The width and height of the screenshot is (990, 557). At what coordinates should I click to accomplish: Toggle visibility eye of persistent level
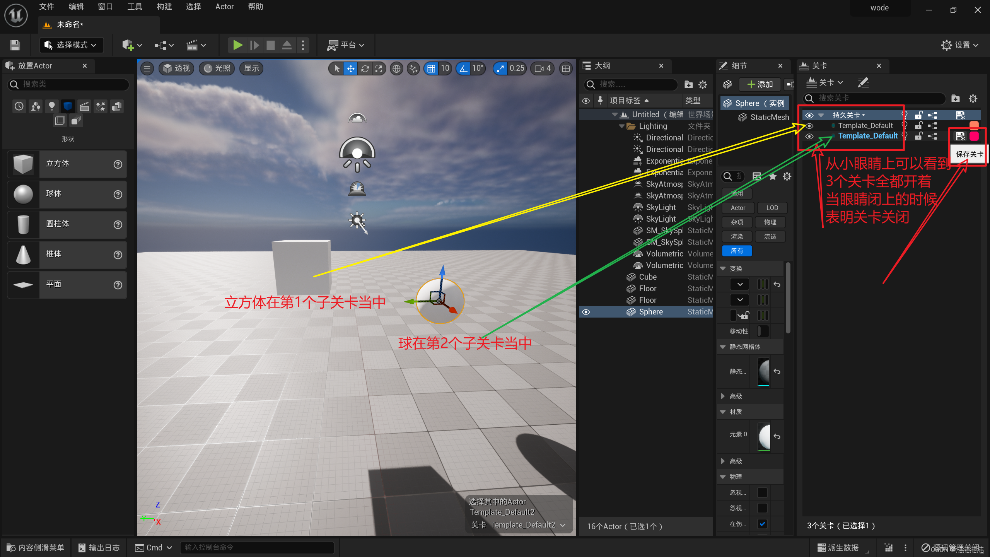[x=809, y=115]
